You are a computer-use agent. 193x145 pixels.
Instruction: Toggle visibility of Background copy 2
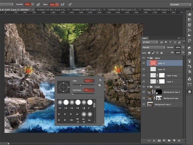(x=144, y=104)
